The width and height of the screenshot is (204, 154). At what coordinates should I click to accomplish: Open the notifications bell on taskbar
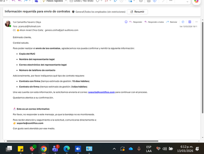point(197,149)
